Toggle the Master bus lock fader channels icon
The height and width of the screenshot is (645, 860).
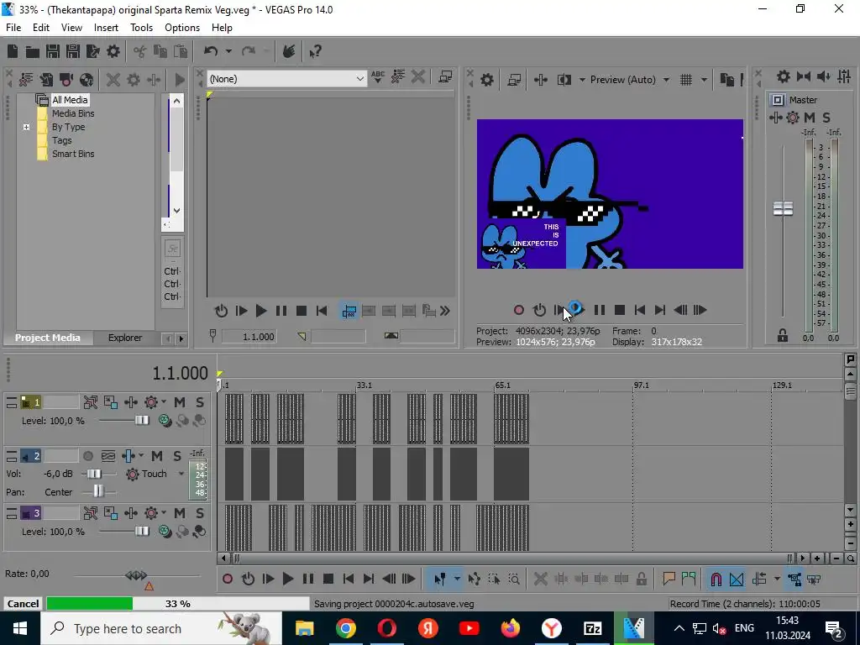[x=783, y=335]
